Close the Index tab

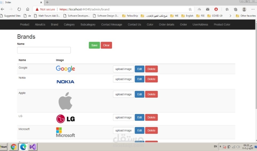[x=41, y=2]
